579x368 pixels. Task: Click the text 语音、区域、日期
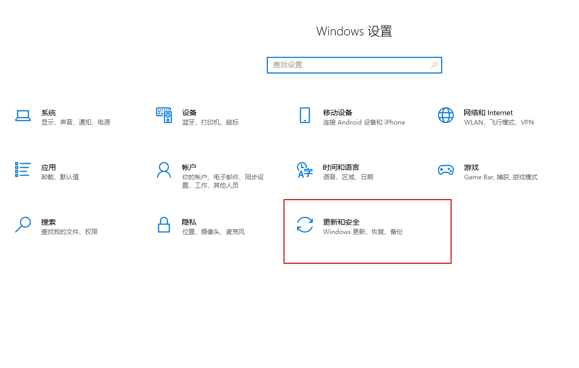tap(348, 177)
